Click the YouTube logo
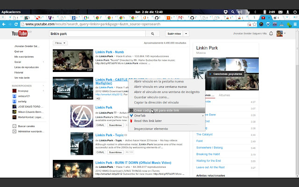This screenshot has height=187, width=299. (20, 34)
